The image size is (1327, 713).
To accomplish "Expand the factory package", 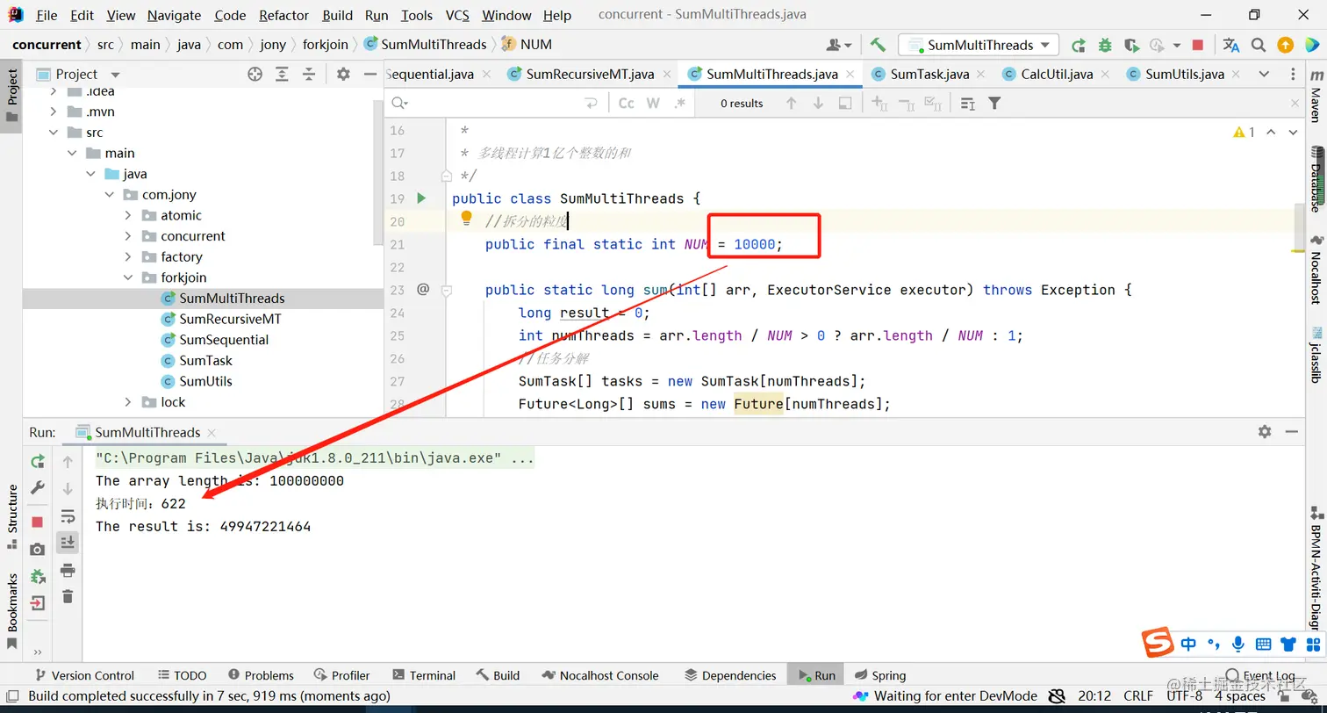I will point(128,257).
